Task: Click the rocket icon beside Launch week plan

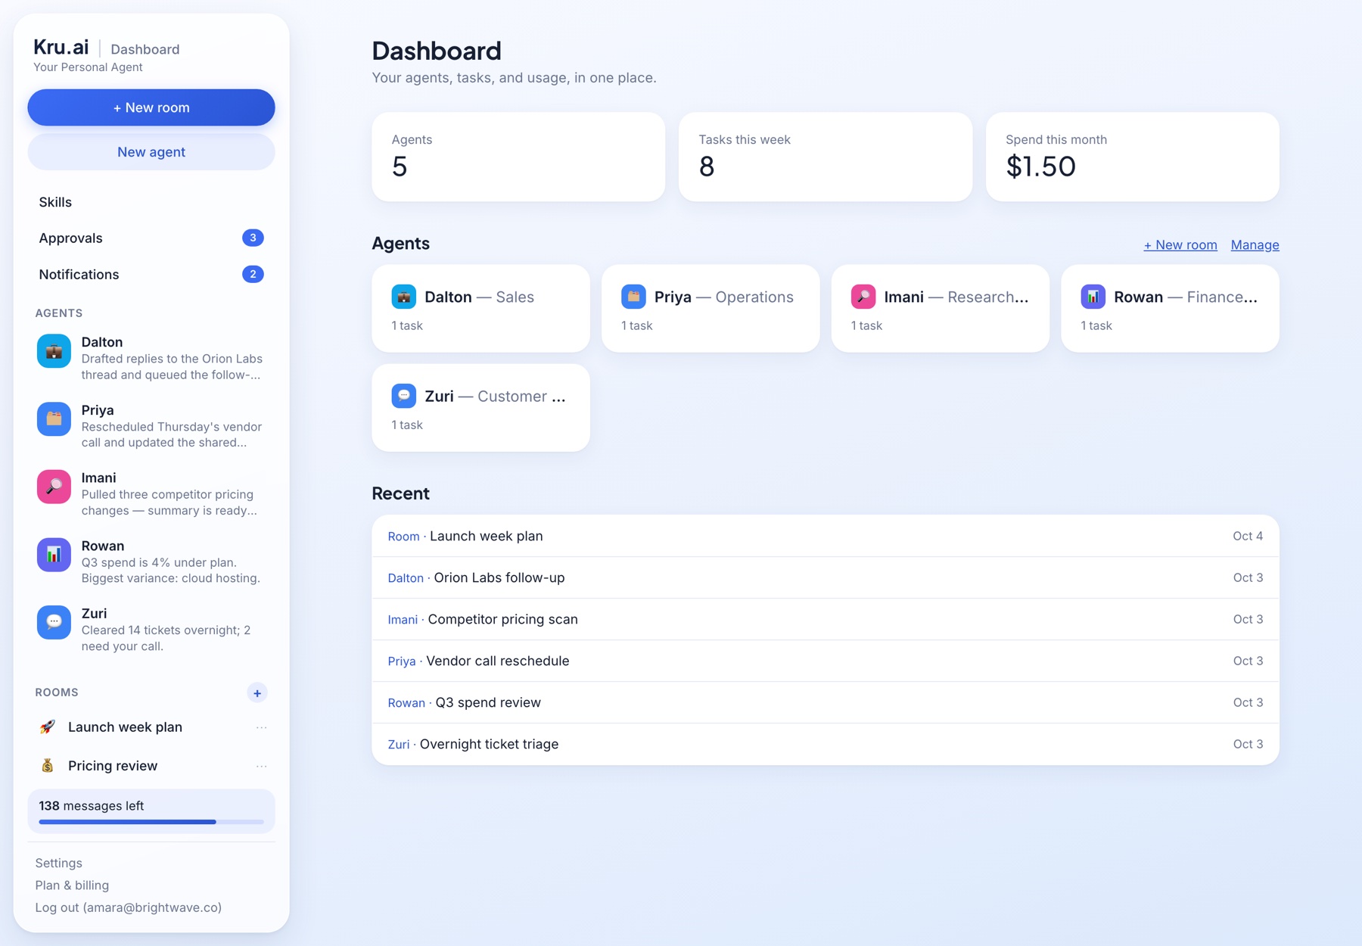Action: pos(48,727)
